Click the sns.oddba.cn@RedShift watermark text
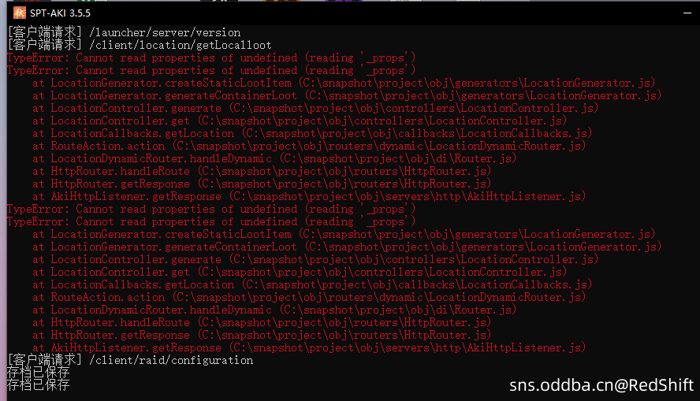700x401 pixels. (601, 385)
